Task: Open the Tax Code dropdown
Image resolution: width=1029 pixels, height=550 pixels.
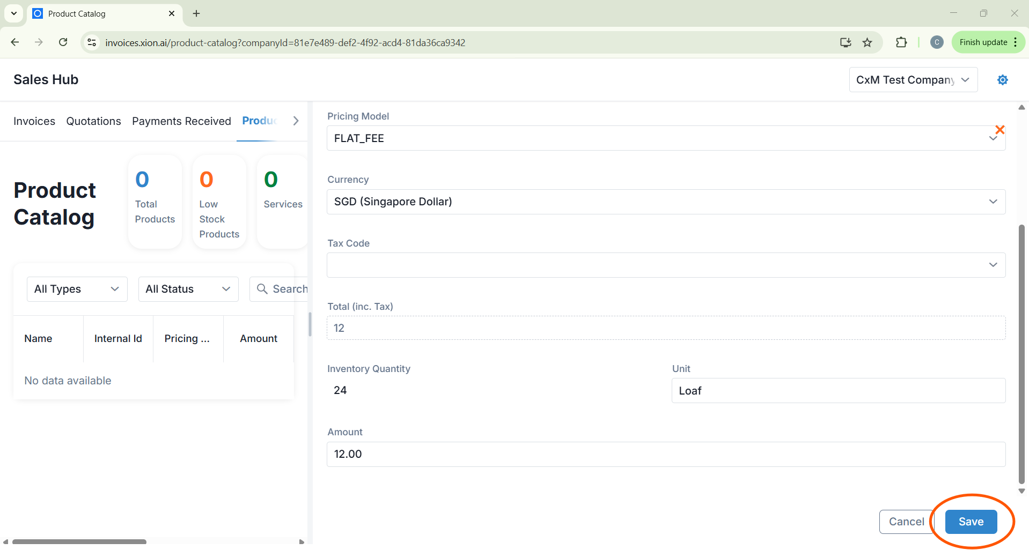Action: point(665,265)
